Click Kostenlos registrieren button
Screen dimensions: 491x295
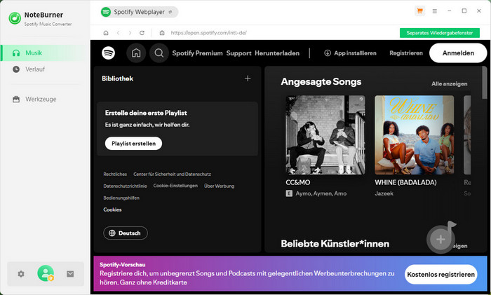pyautogui.click(x=440, y=275)
